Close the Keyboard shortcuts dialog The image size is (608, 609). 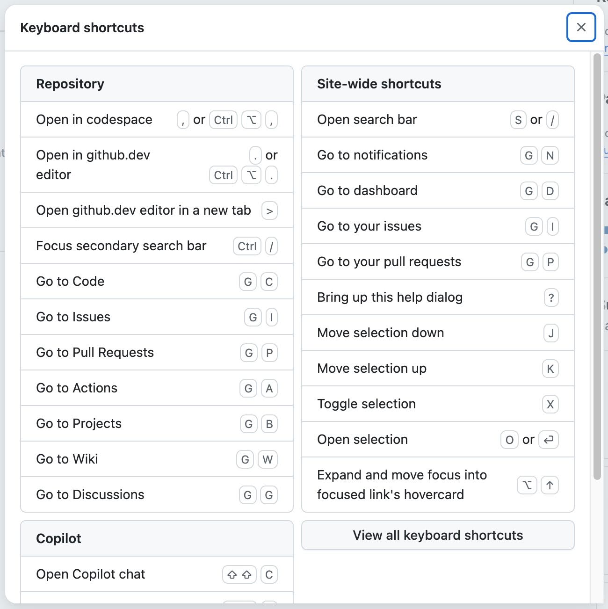[x=581, y=27]
